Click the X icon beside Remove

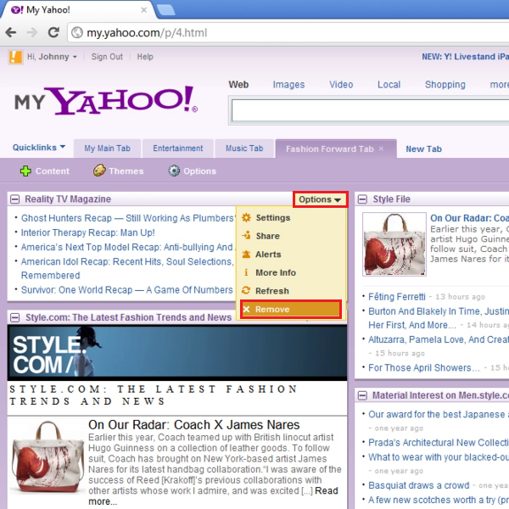coord(246,309)
